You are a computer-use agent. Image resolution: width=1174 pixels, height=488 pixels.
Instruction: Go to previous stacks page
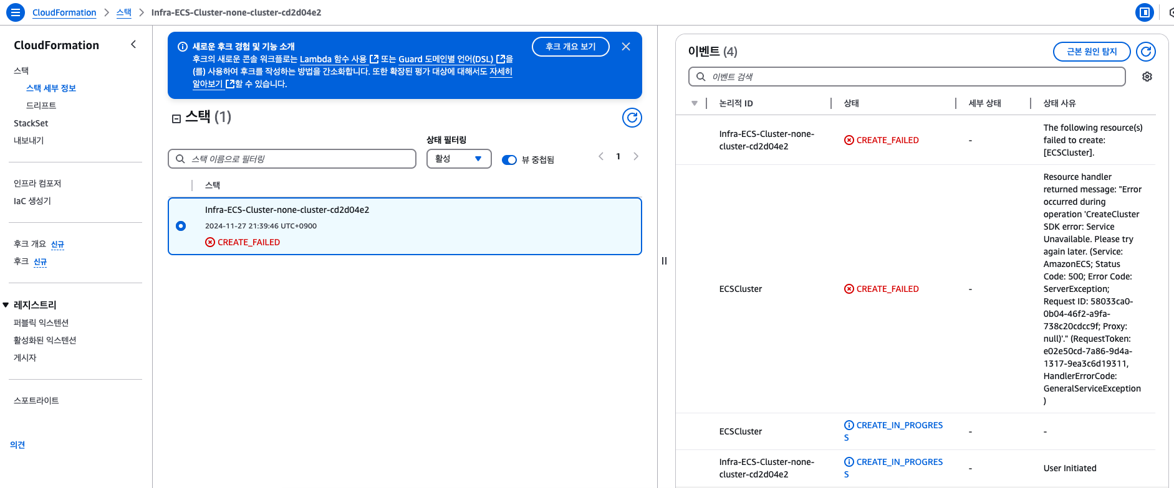tap(601, 156)
